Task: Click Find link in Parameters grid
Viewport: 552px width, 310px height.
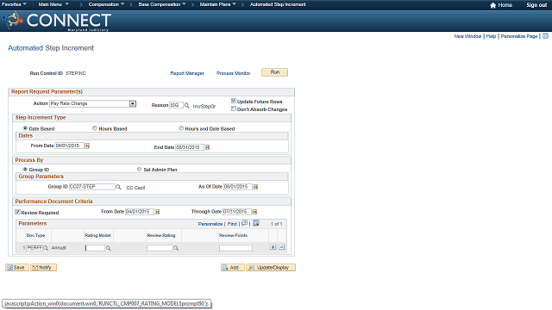Action: pos(232,224)
